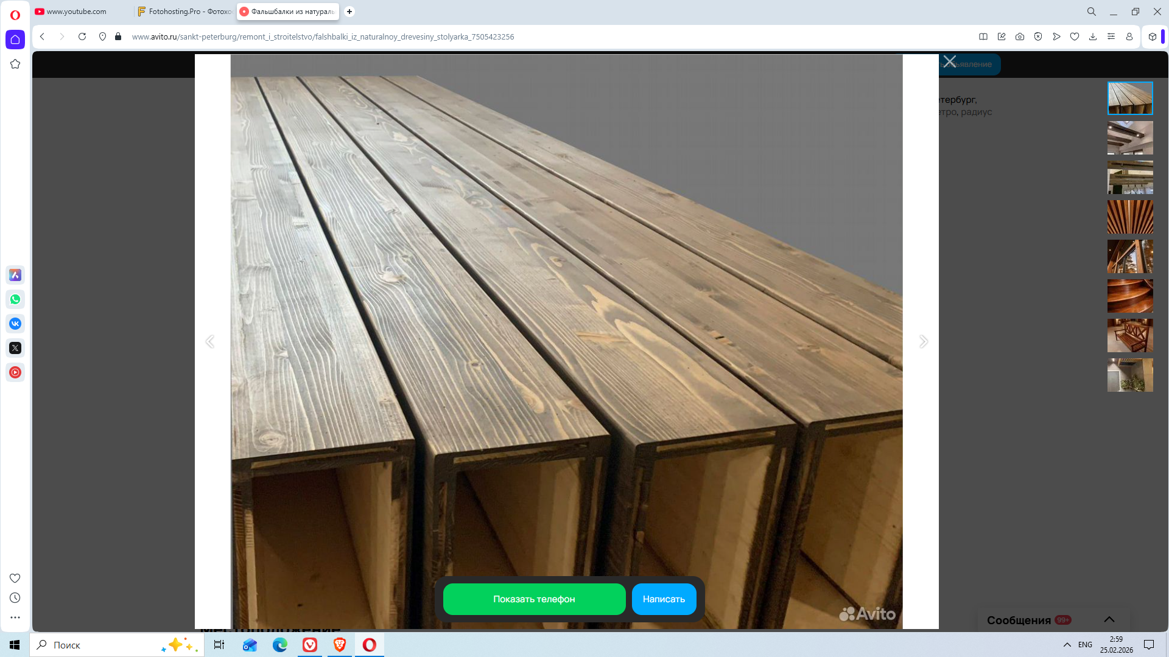Switch to Fotohosting.Pro tab
Screen dimensions: 1169x657
[x=185, y=12]
